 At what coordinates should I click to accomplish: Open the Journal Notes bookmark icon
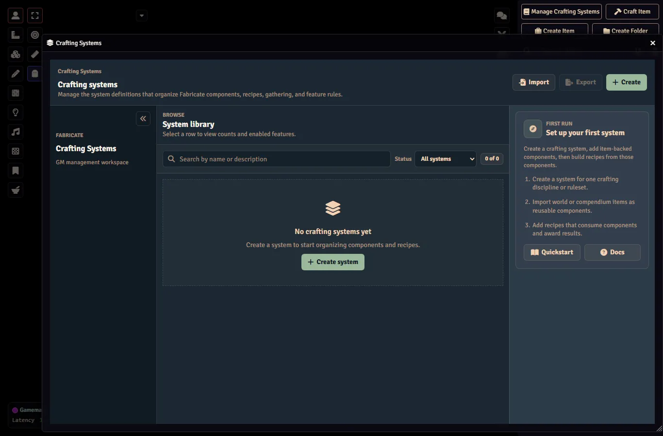coord(16,171)
